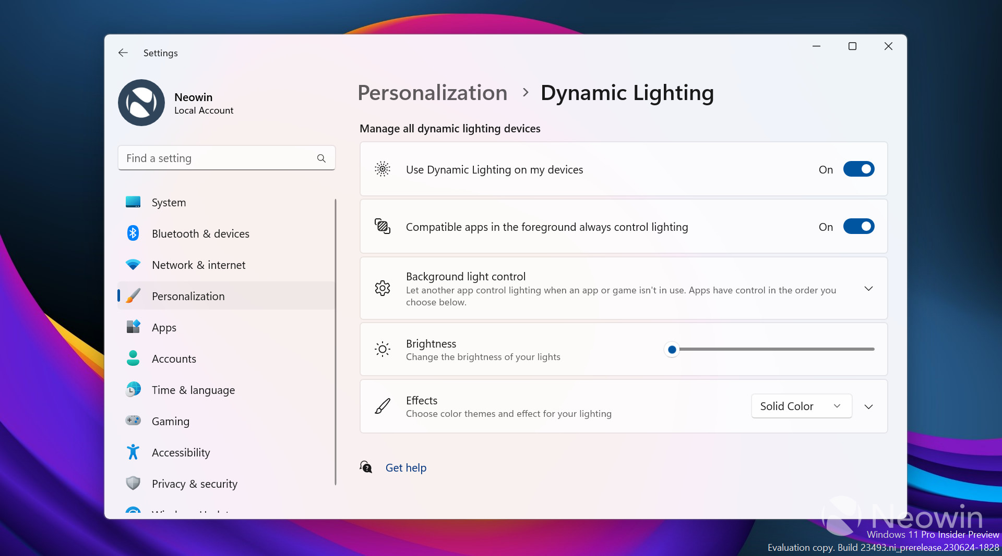Click the Privacy shield icon

click(133, 483)
